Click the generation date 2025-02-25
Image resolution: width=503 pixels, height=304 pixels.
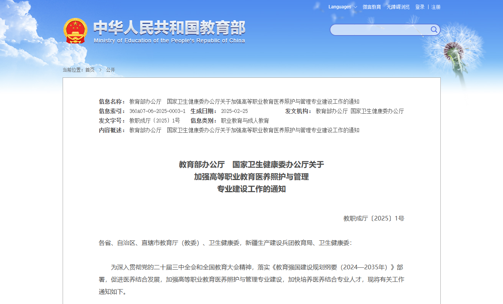pyautogui.click(x=235, y=111)
